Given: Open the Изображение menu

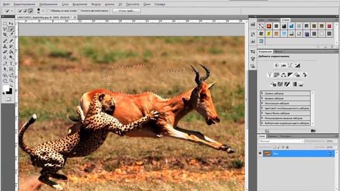Looking at the screenshot, I should point(48,4).
